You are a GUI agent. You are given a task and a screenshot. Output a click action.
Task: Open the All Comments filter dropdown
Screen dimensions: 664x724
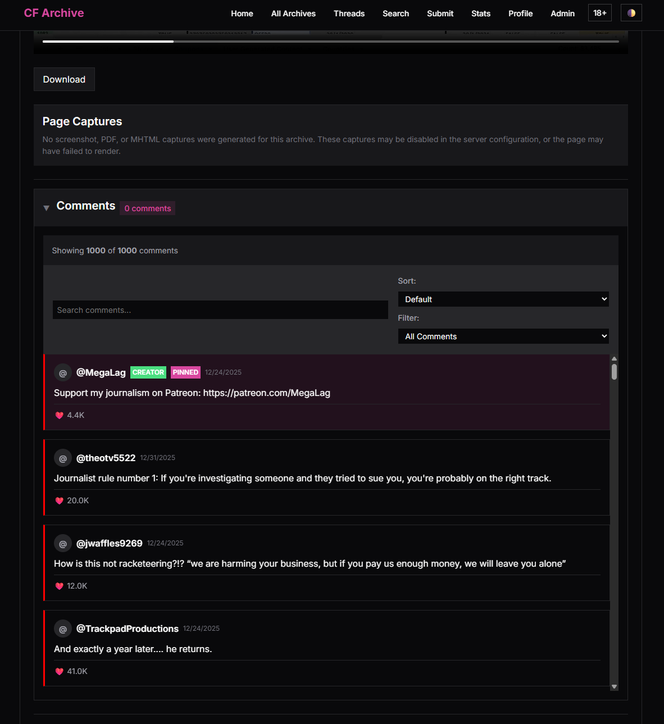503,336
